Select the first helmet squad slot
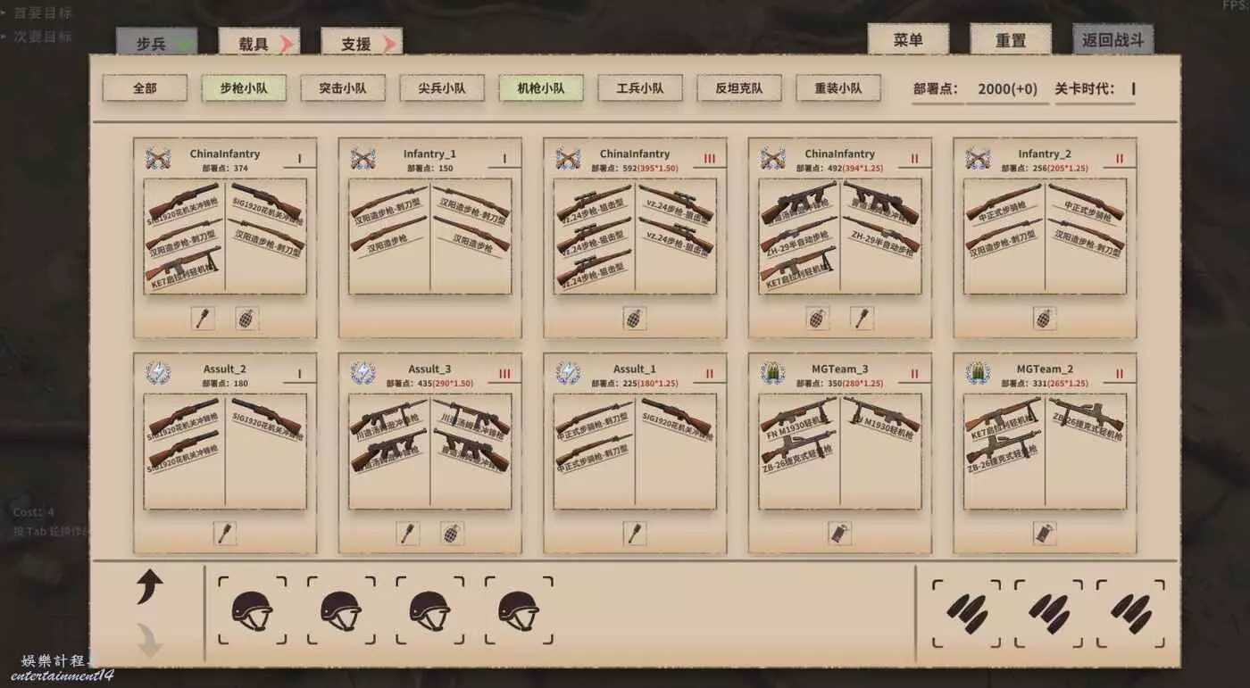The image size is (1250, 688). coord(252,610)
